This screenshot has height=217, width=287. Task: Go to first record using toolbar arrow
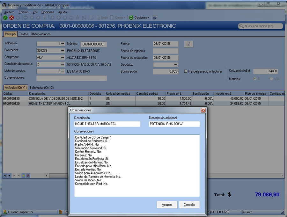click(52, 18)
